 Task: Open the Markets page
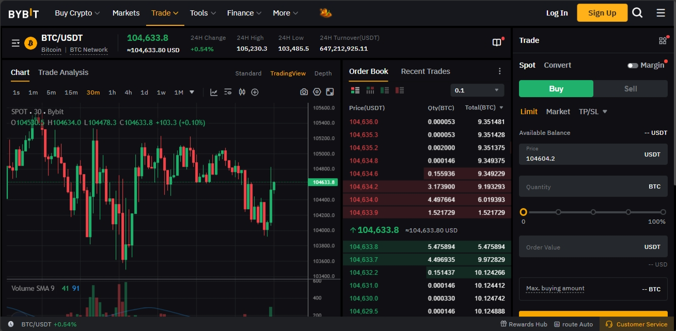(126, 13)
